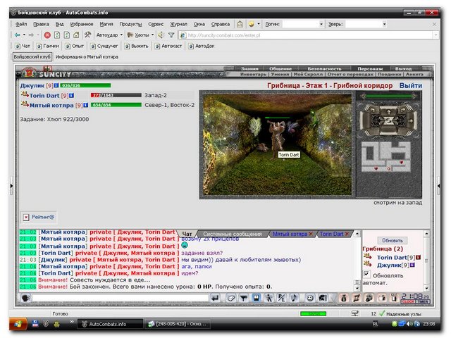
Task: Click the Back arrow in toolbar
Action: coord(17,35)
